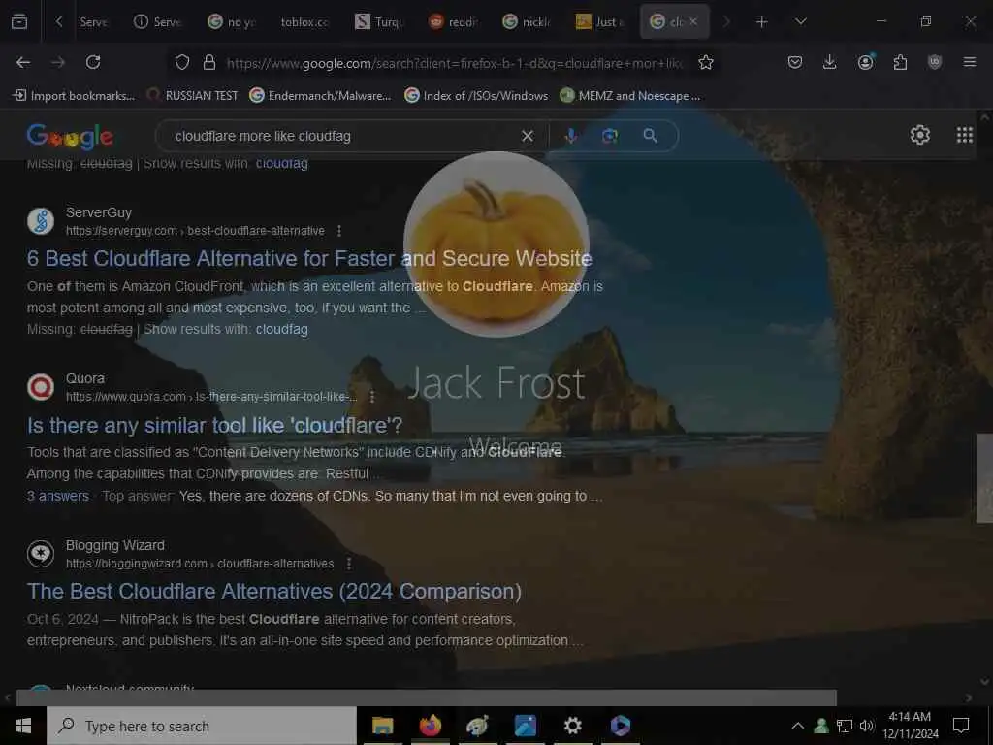Search by image with Lens icon
This screenshot has width=993, height=745.
[x=610, y=136]
